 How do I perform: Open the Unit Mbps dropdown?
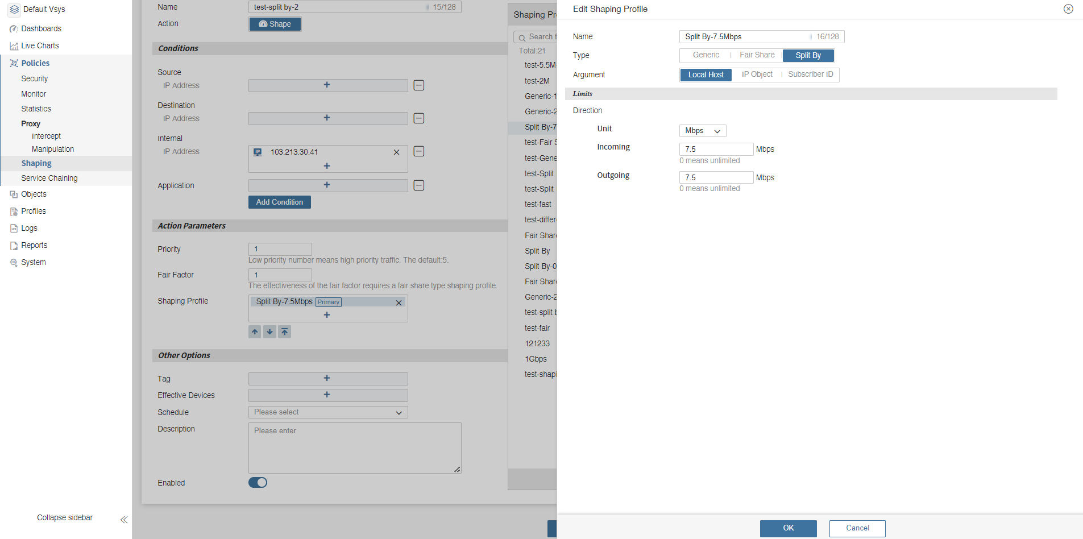coord(702,131)
